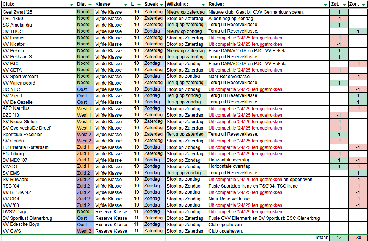Select 'West 2' district cell for SV Gouda

point(85,141)
